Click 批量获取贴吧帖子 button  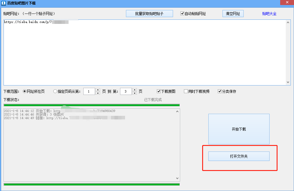[x=149, y=14]
